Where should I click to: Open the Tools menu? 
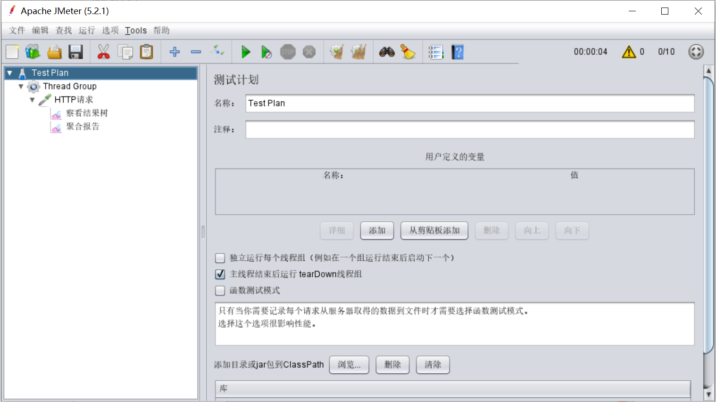[136, 31]
